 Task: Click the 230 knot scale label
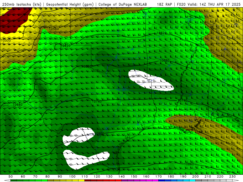232,177
